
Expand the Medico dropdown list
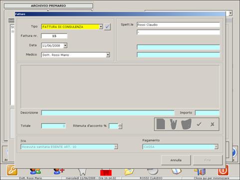108,55
